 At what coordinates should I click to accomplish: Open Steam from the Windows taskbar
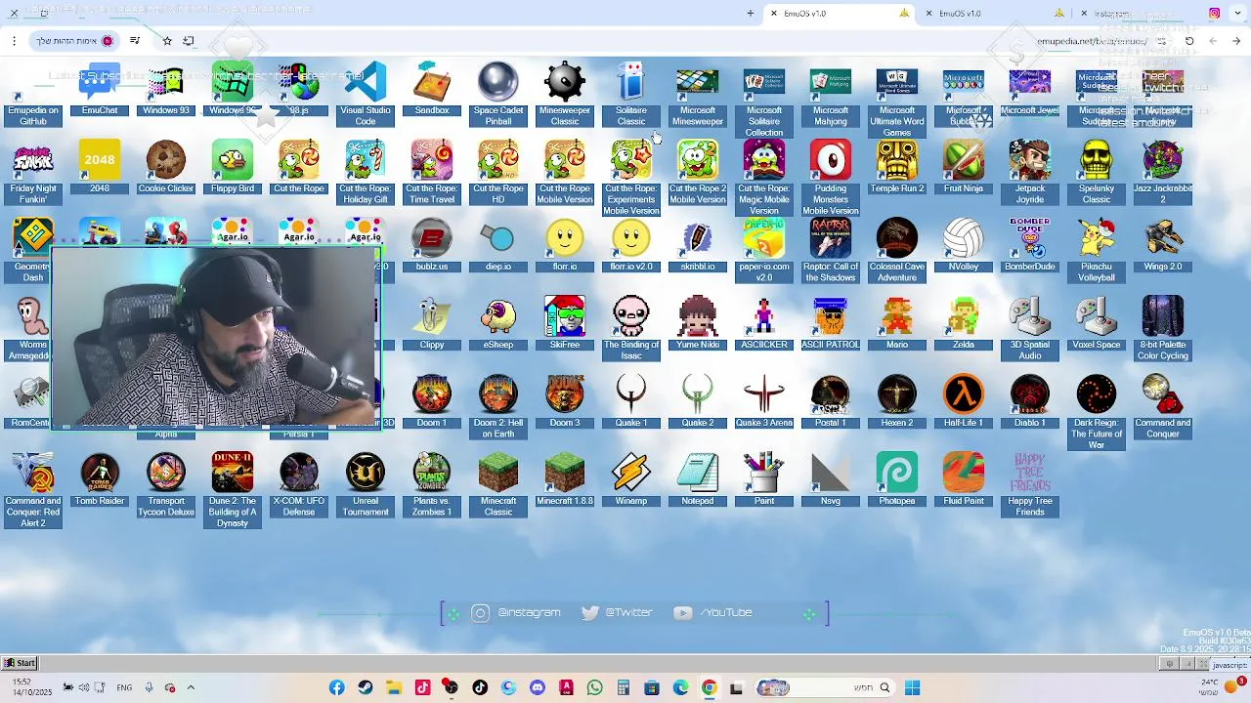[x=366, y=688]
